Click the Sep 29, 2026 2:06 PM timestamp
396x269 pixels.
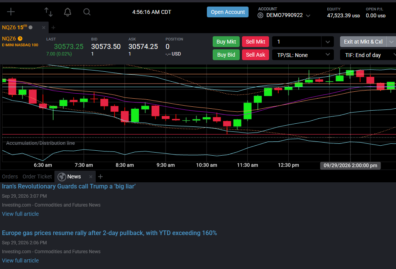[x=24, y=243]
